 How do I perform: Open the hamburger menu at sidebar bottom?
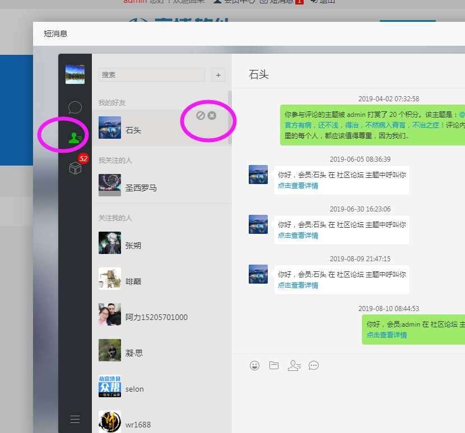pos(75,419)
